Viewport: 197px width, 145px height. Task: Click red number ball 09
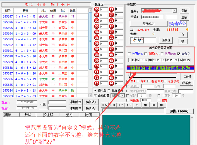[97, 60]
